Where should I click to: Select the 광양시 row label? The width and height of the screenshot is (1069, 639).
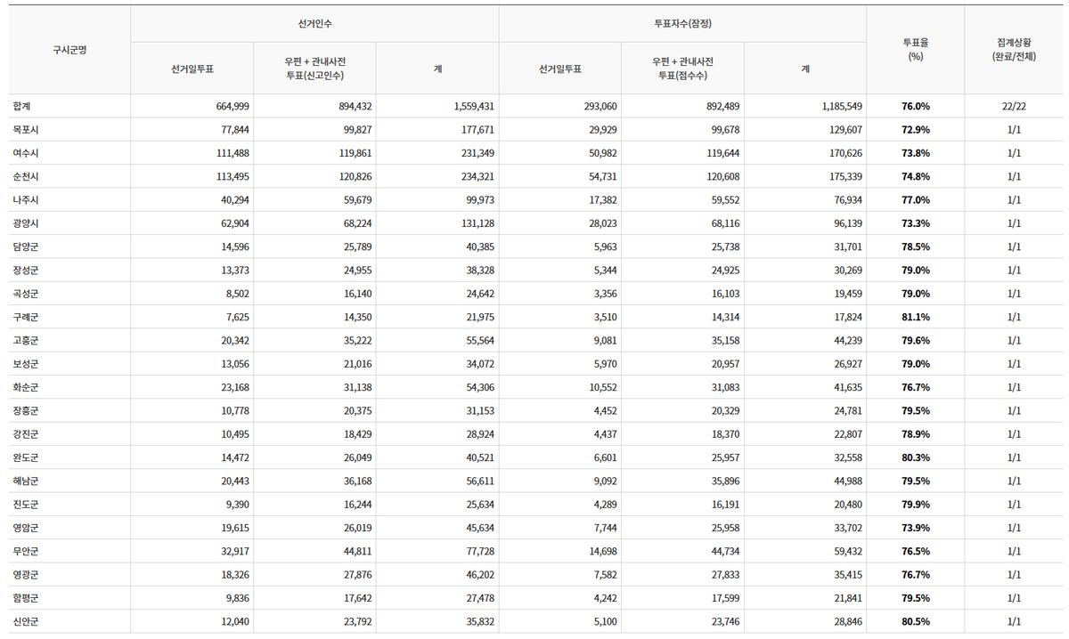coord(26,223)
